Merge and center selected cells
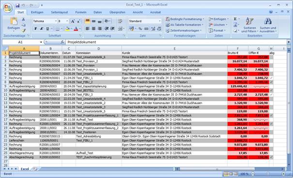The width and height of the screenshot is (293, 178). [121, 29]
